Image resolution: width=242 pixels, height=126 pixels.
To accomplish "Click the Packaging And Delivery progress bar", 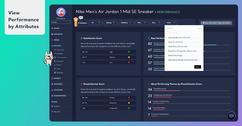I will 192,97.
